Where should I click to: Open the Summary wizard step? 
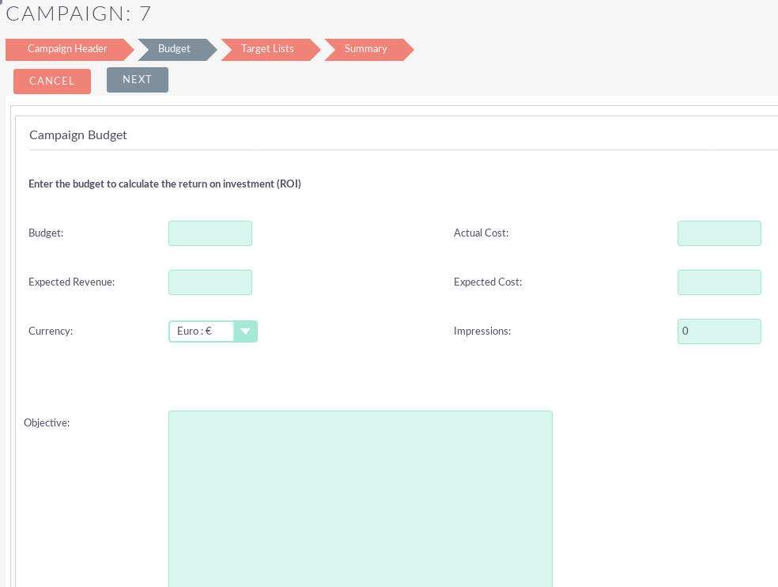pyautogui.click(x=365, y=49)
